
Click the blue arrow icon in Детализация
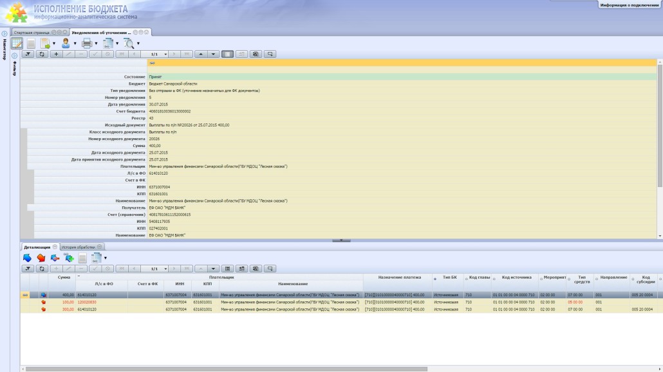[27, 258]
